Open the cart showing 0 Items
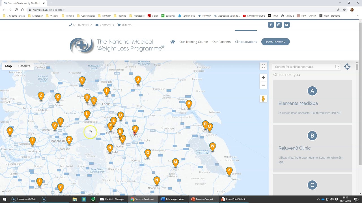Image resolution: width=362 pixels, height=203 pixels. [124, 25]
